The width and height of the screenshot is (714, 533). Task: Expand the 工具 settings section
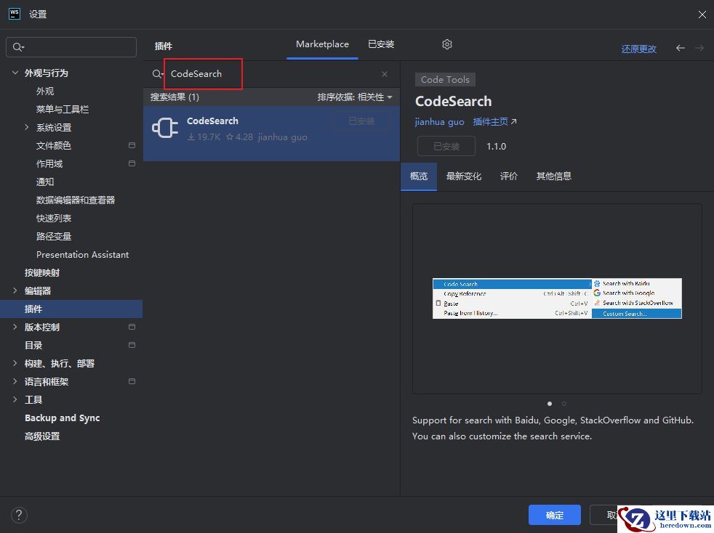(x=15, y=399)
